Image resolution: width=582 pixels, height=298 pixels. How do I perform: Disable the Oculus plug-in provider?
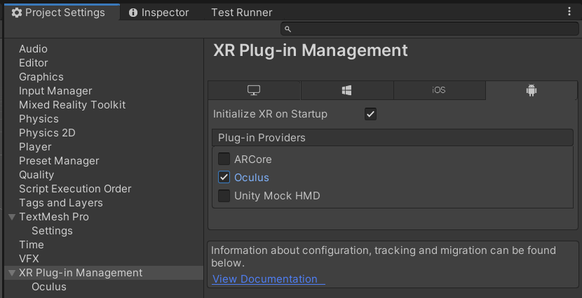click(x=224, y=178)
